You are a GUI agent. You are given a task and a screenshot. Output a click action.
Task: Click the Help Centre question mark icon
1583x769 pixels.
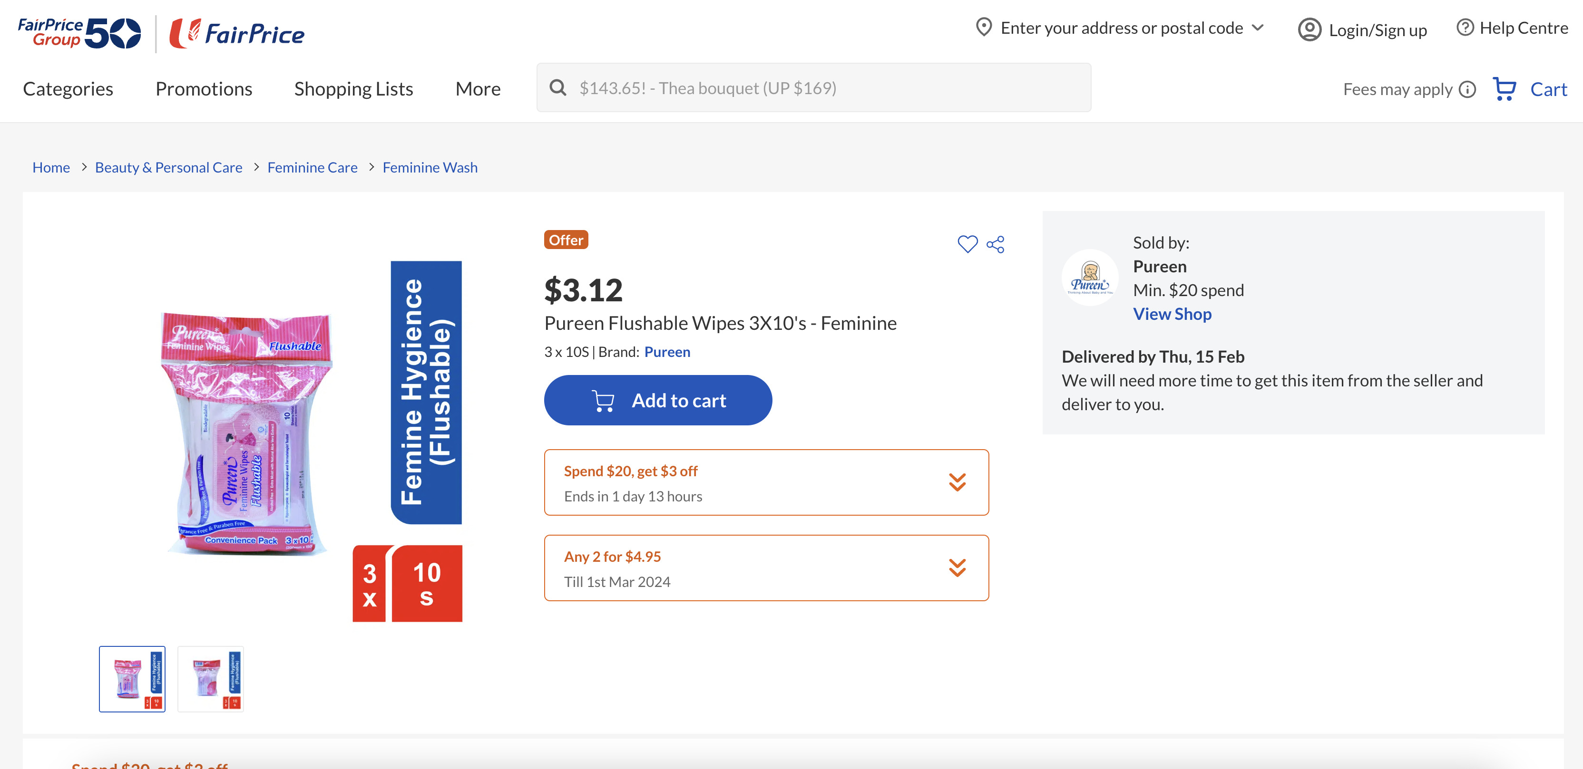pyautogui.click(x=1465, y=28)
